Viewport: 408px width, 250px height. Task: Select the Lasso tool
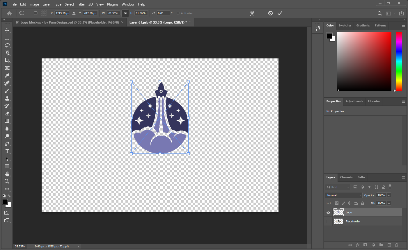click(7, 45)
